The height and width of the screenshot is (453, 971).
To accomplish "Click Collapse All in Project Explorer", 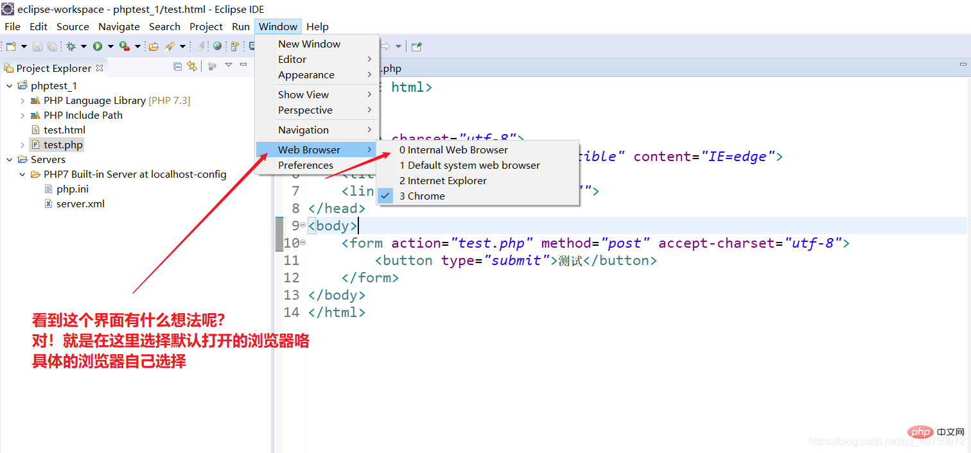I will coord(178,66).
